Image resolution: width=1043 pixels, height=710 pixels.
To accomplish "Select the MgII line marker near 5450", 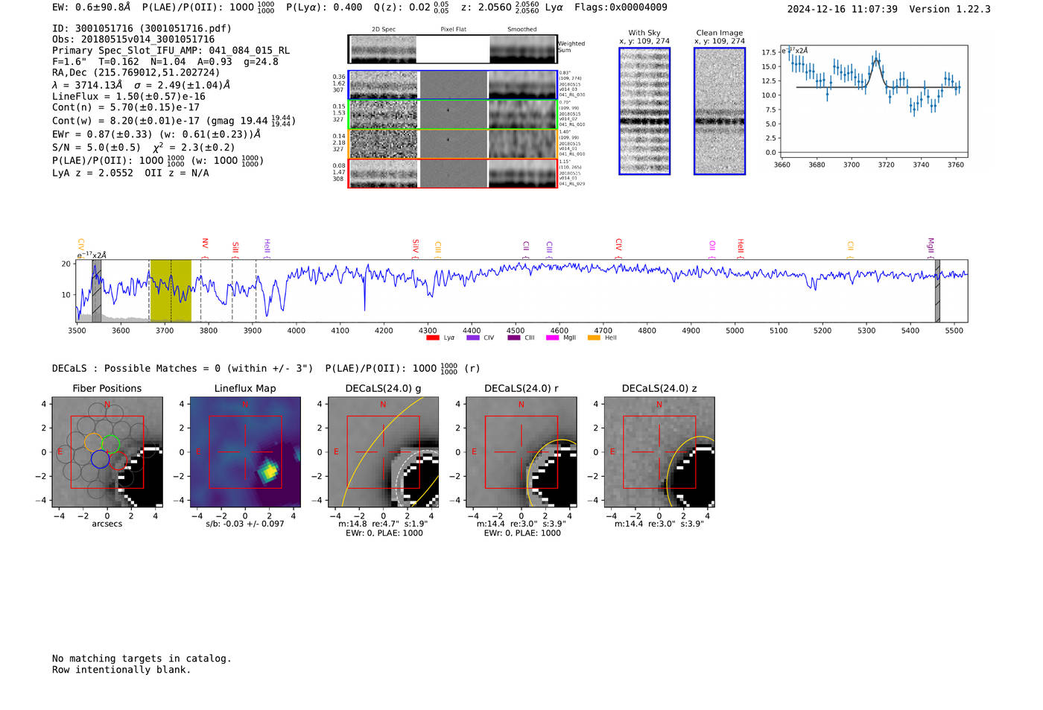I will click(x=931, y=247).
